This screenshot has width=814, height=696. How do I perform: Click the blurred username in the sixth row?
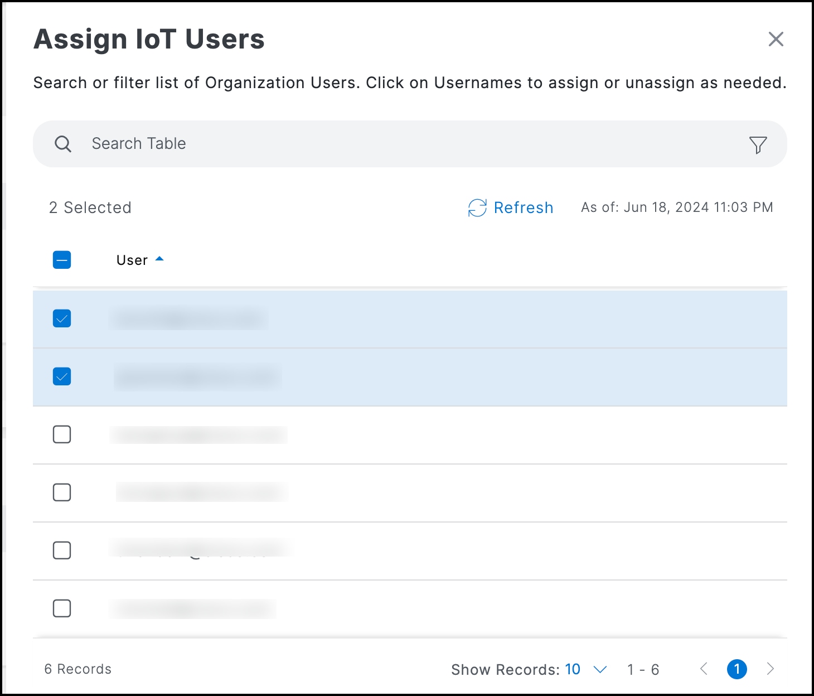point(193,608)
